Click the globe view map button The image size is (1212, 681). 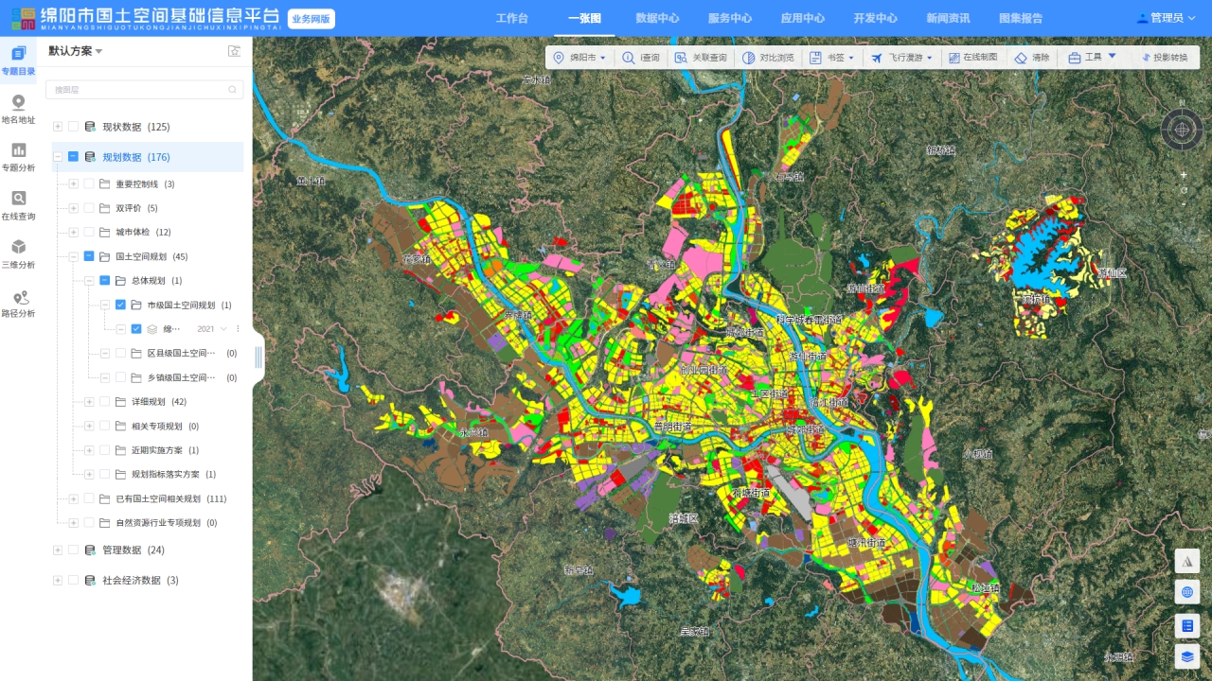(1186, 593)
